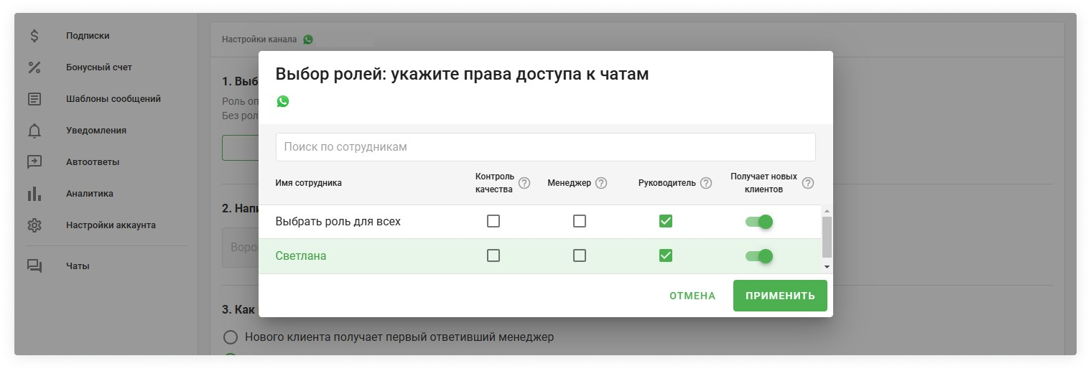Click the bar chart icon for Аналитика
Viewport: 1091px width, 371px height.
(34, 194)
